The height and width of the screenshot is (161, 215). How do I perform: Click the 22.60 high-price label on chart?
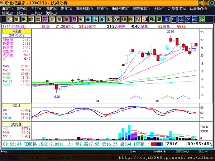point(171,31)
